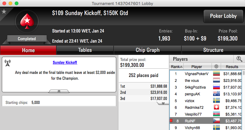This screenshot has width=245, height=130.
Task: Open the Sunday Kickoff link
Action: coord(65,63)
